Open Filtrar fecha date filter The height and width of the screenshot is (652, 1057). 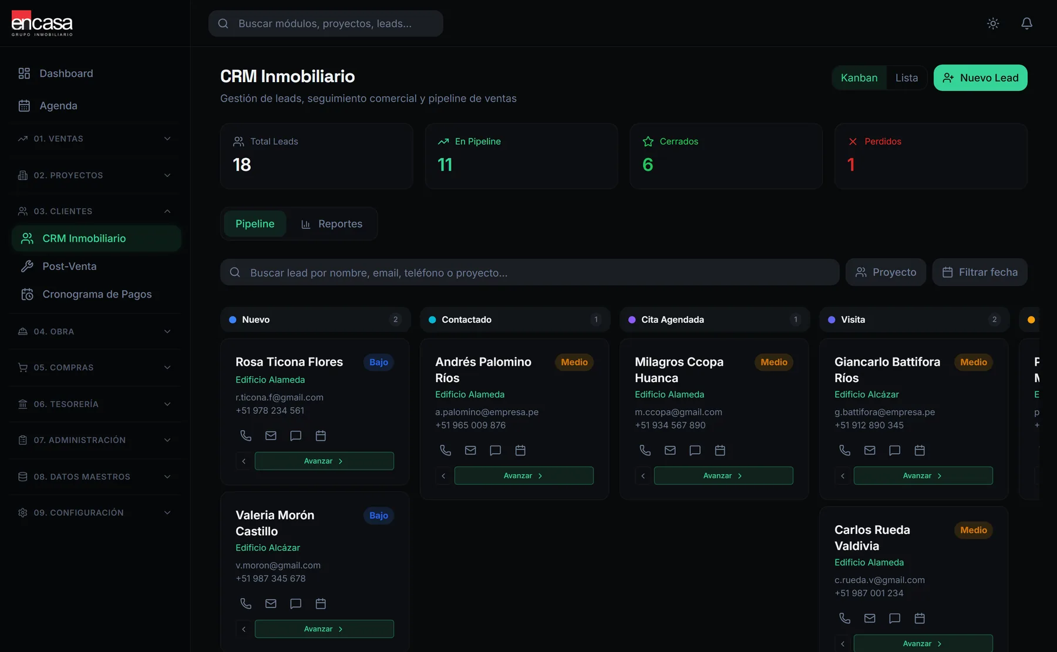click(x=979, y=272)
